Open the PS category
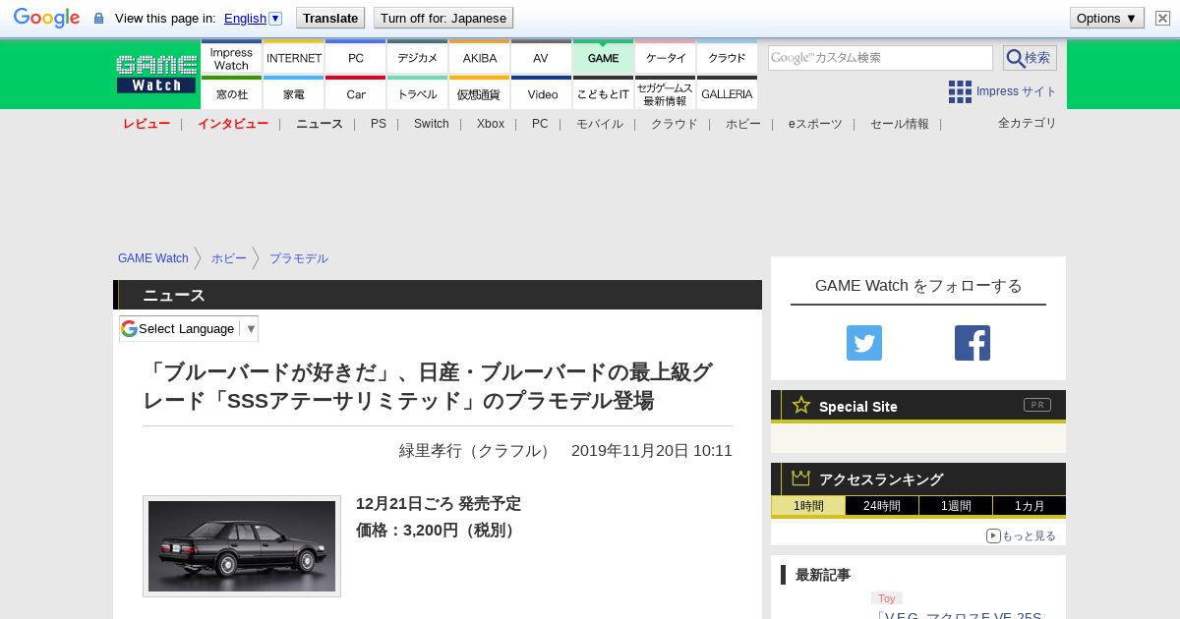The image size is (1180, 619). [x=379, y=124]
